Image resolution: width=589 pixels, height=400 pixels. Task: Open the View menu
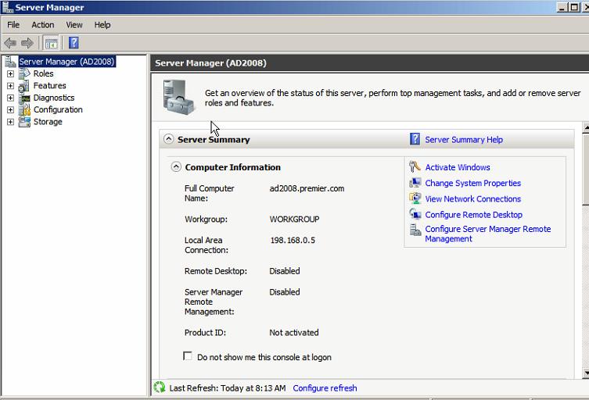click(74, 25)
